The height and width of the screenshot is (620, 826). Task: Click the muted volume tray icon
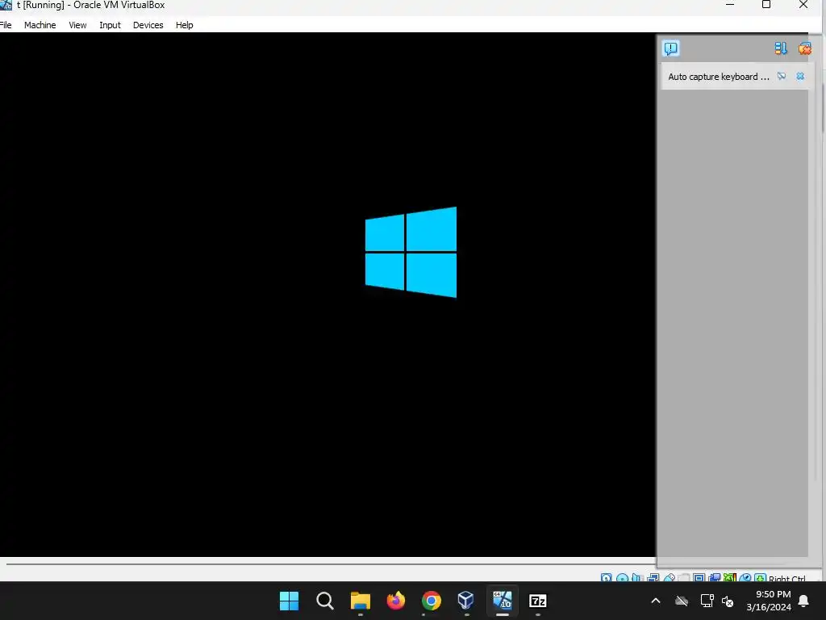point(728,601)
